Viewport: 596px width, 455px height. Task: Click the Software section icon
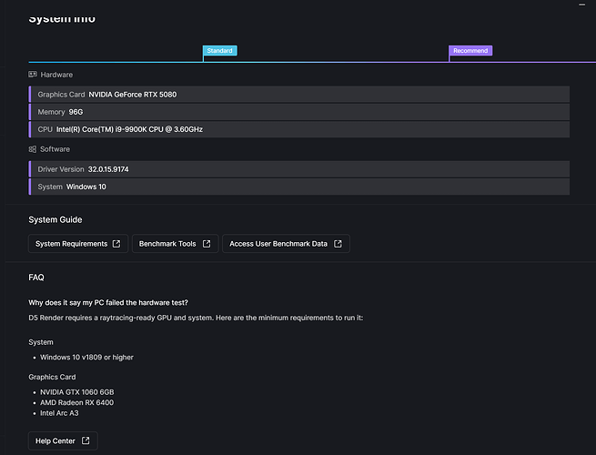click(x=33, y=149)
